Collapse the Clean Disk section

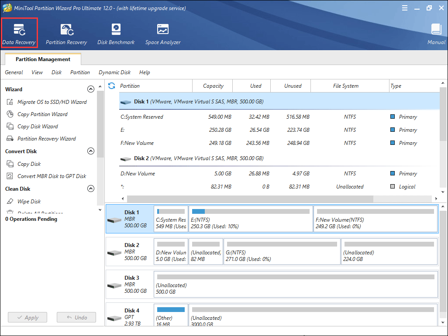91,189
